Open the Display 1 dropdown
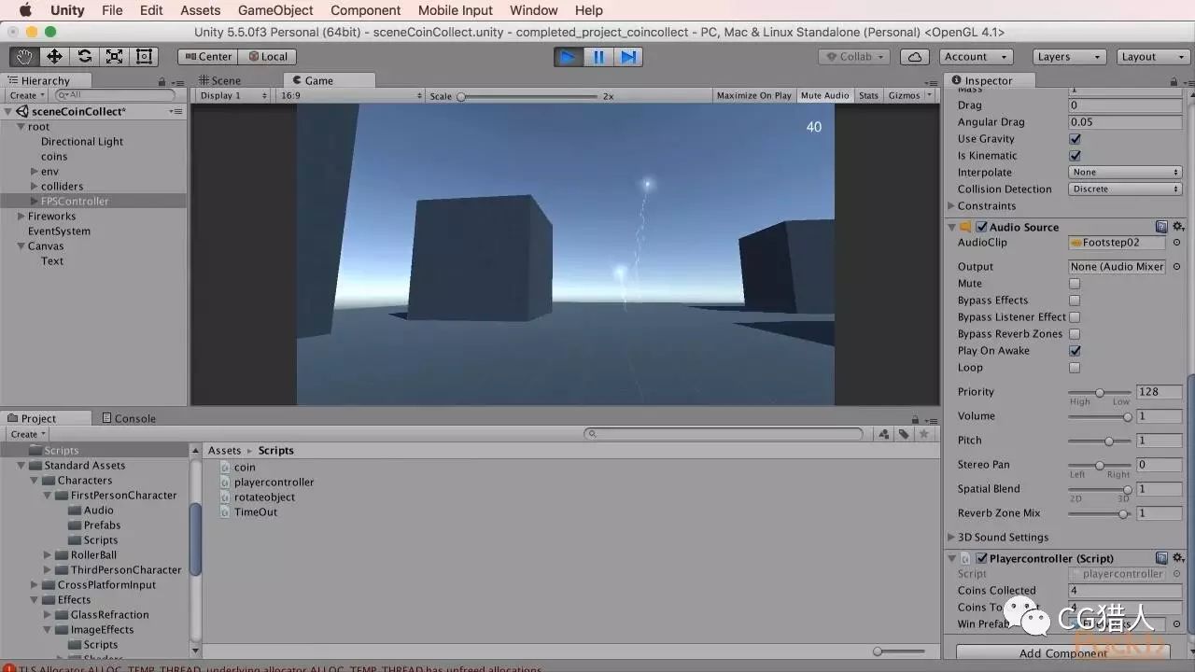The height and width of the screenshot is (672, 1195). 232,95
